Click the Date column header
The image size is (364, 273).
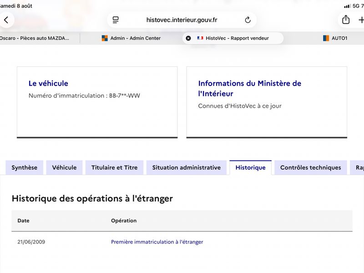point(24,221)
